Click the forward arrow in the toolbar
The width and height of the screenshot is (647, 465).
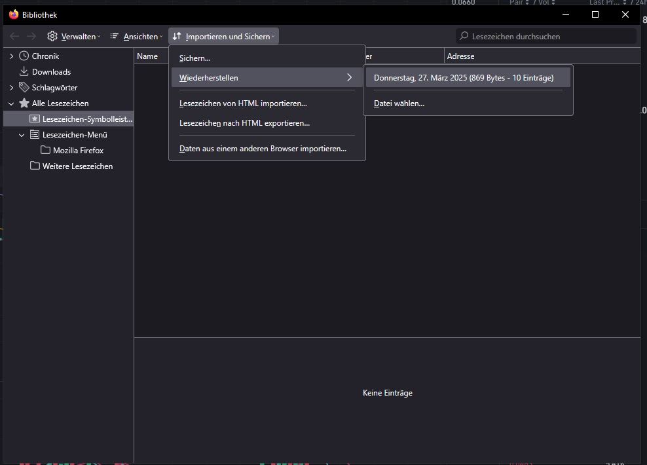[31, 36]
